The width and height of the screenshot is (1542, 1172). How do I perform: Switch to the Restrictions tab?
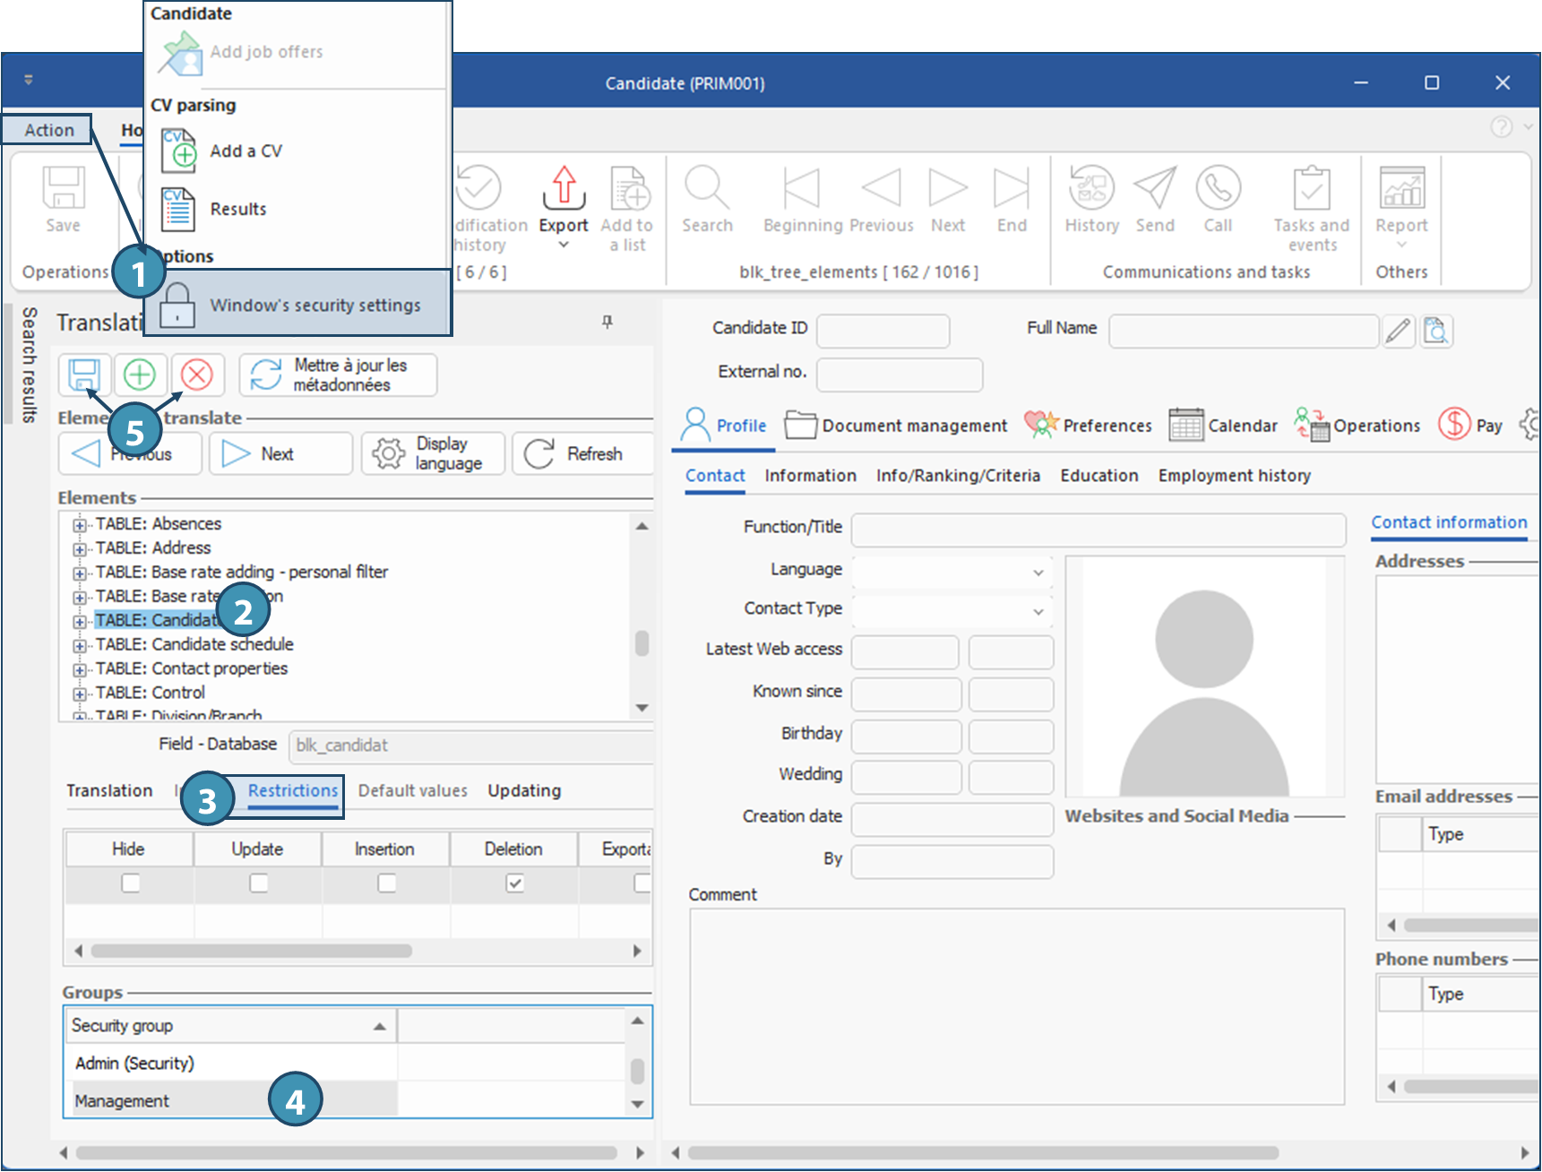(x=293, y=791)
